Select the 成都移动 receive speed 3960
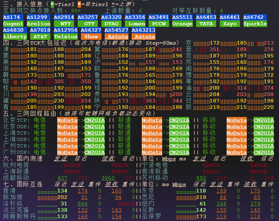279x221 pixels. (108, 178)
